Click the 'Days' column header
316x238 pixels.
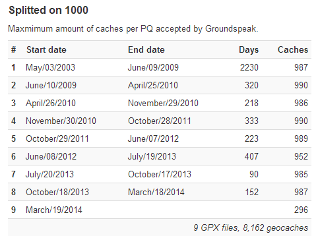[x=249, y=50]
